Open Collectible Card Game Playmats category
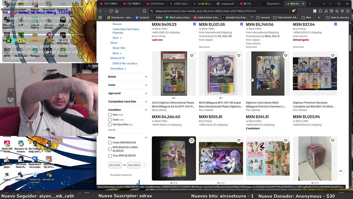The width and height of the screenshot is (353, 199). click(x=126, y=31)
